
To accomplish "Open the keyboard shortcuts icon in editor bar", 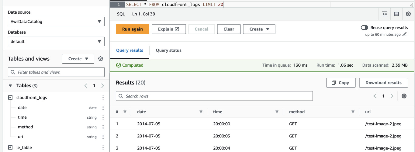I will (396, 14).
